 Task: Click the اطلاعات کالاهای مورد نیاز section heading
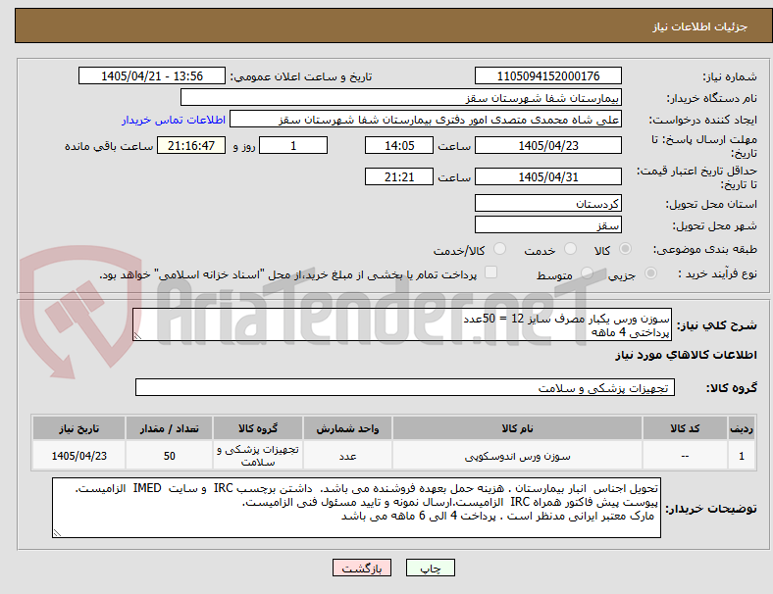tap(686, 355)
